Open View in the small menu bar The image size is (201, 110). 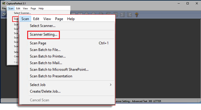pyautogui.click(x=25, y=8)
